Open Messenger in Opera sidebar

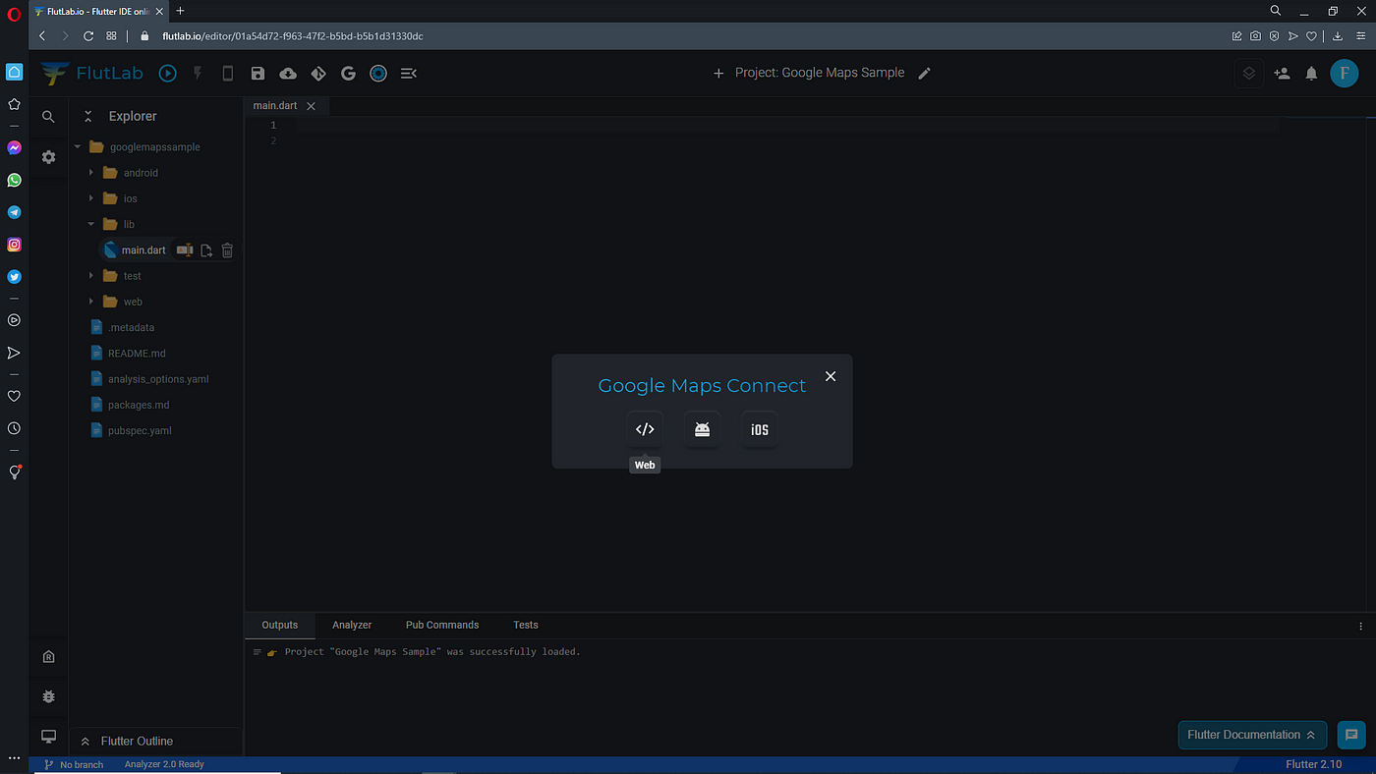tap(14, 148)
